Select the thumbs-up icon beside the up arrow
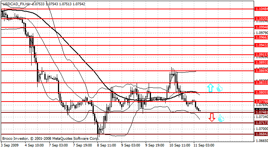This screenshot has width=268, height=148. tap(219, 88)
